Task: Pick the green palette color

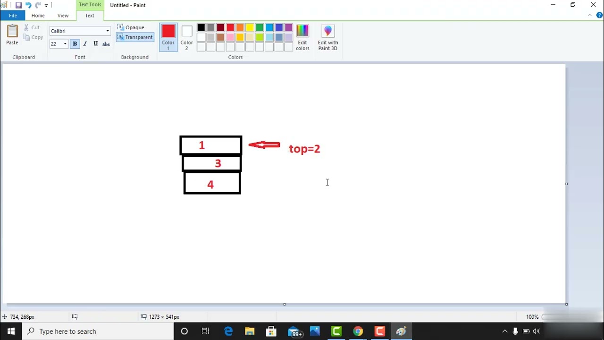Action: [260, 27]
